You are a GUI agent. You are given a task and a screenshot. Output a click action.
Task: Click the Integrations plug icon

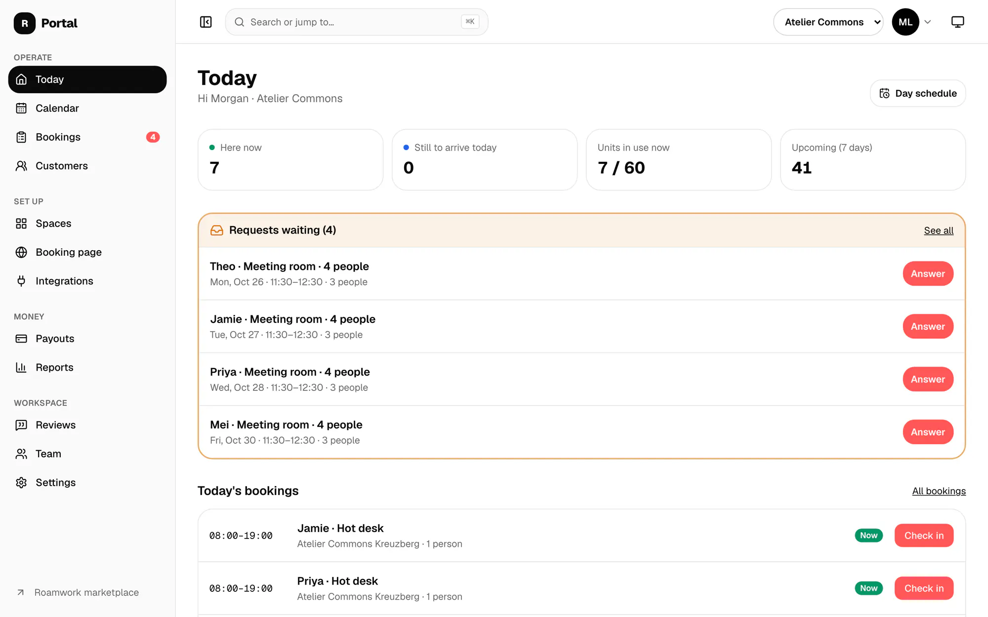21,281
